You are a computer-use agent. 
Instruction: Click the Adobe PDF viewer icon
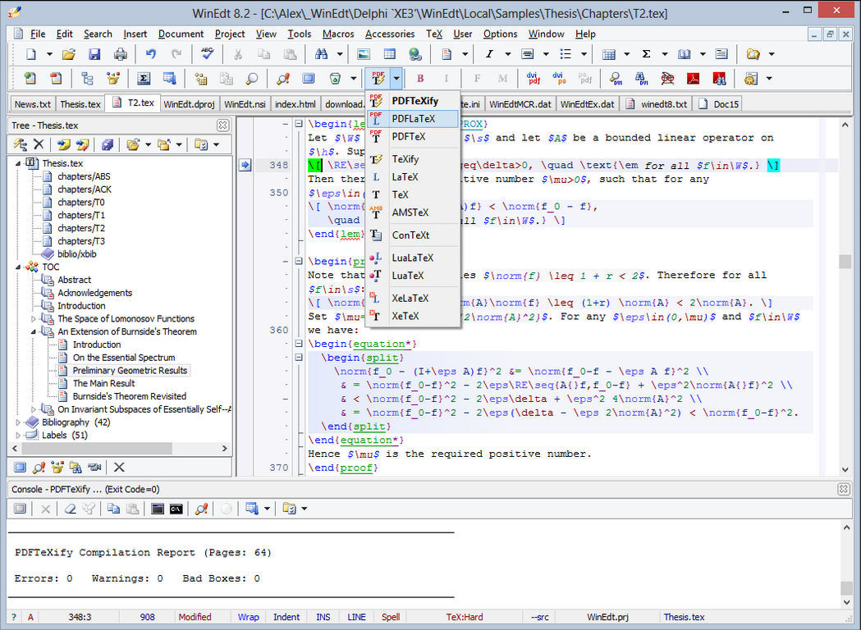point(694,79)
